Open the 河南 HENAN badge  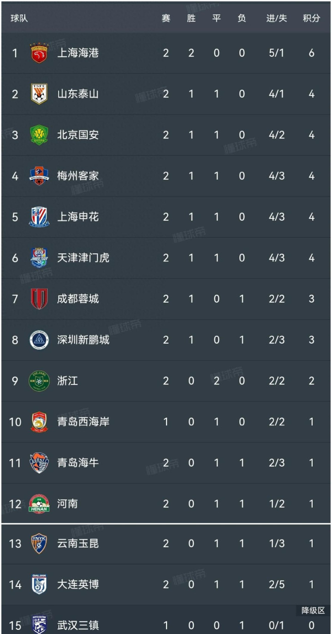(x=39, y=504)
